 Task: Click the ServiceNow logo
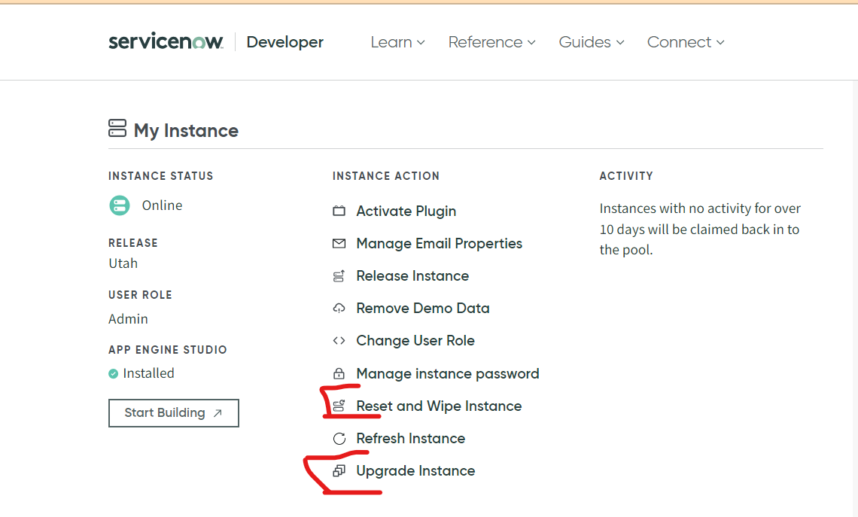coord(166,41)
